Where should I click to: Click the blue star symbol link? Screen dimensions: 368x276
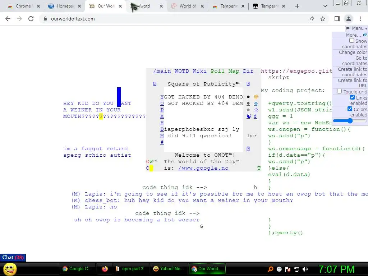click(256, 110)
